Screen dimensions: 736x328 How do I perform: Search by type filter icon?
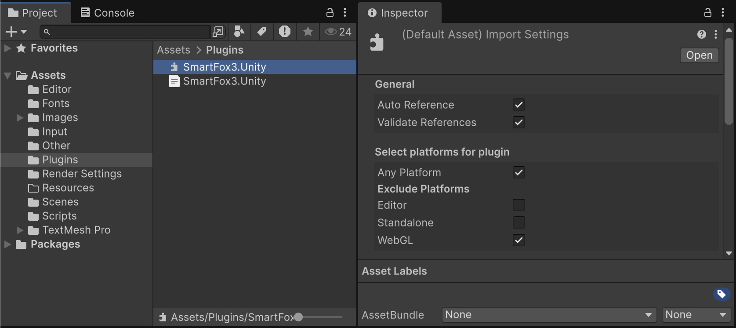(x=239, y=32)
